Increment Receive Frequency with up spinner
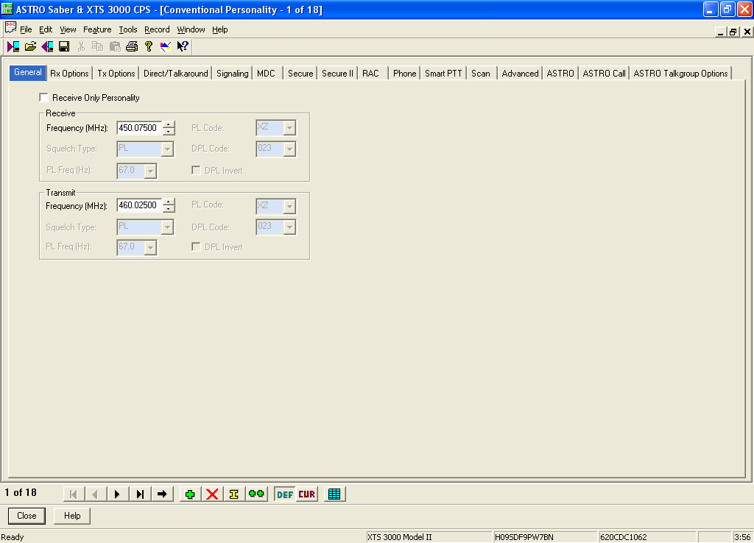This screenshot has width=754, height=543. (169, 124)
